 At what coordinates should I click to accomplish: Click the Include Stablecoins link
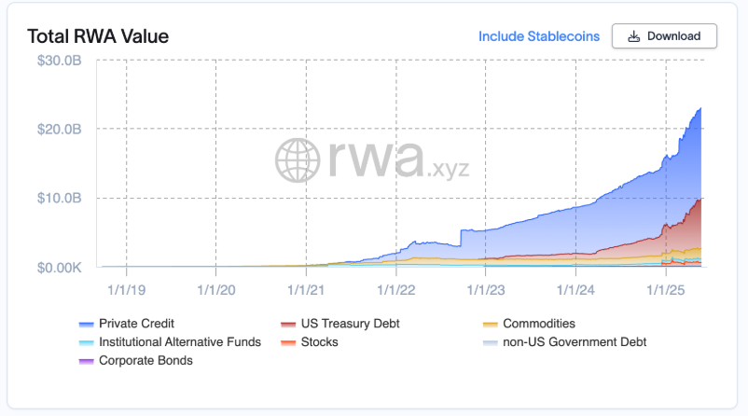point(537,36)
